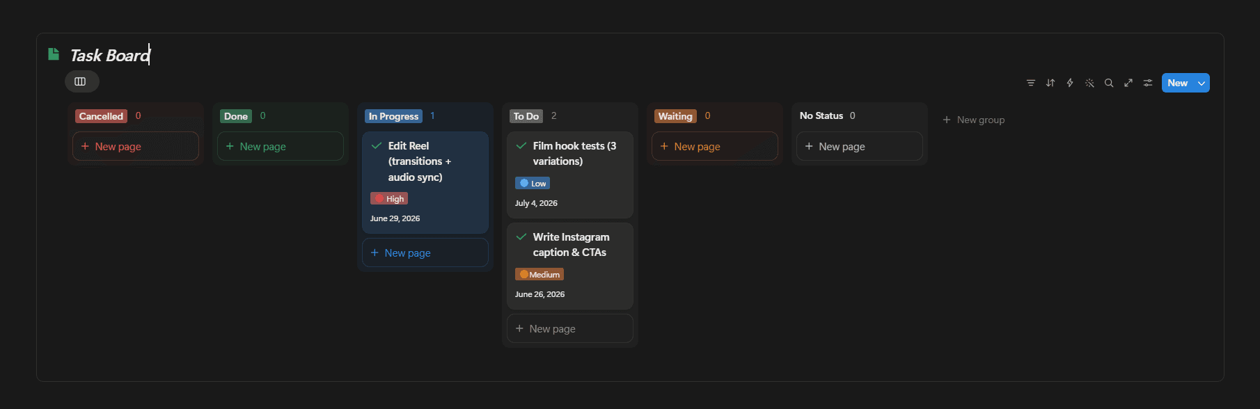
Task: Open the filter icon in the toolbar
Action: point(1031,83)
